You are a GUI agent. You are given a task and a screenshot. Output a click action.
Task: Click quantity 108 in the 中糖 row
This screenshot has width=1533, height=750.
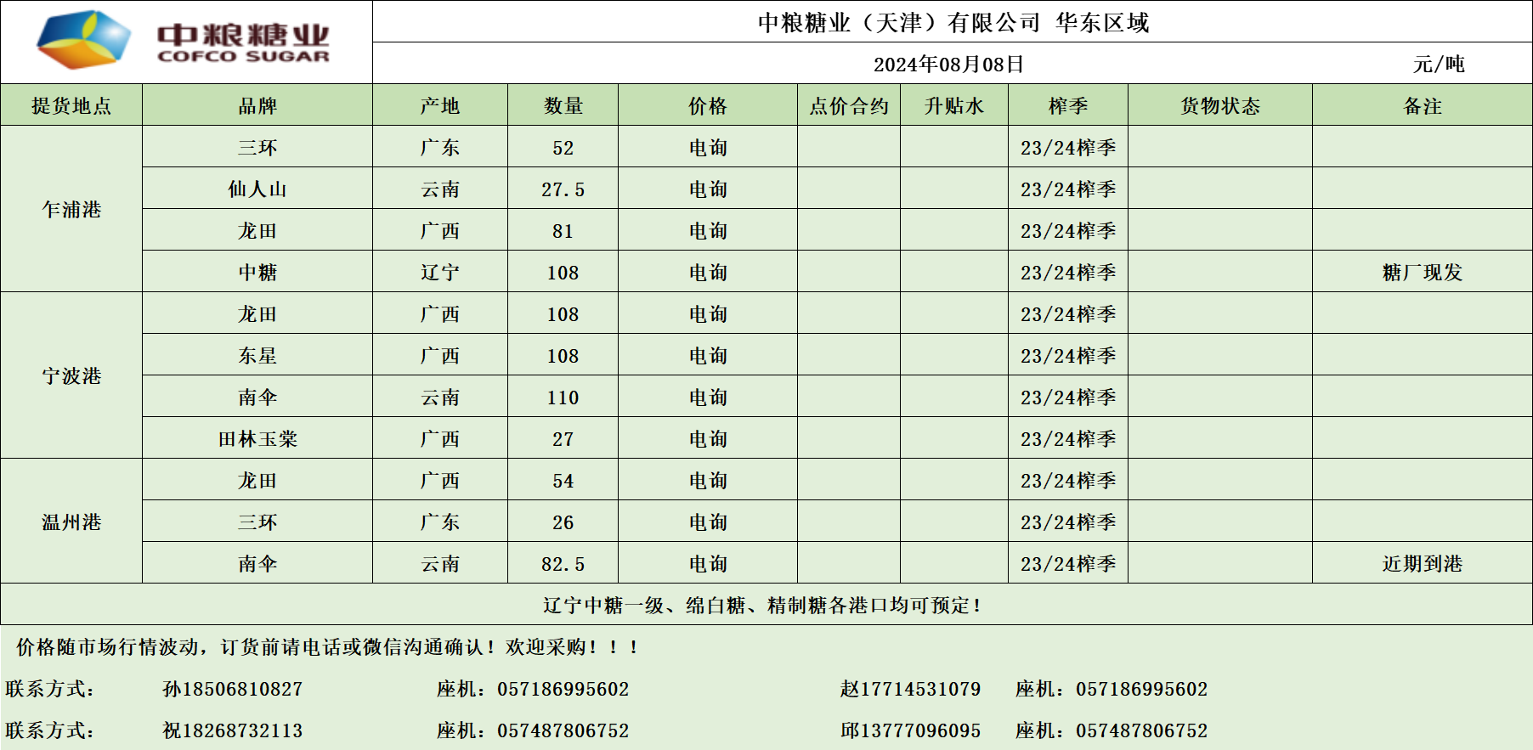[x=563, y=273]
